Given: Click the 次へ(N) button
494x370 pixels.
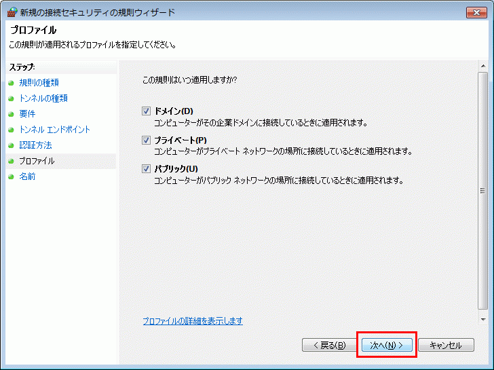Looking at the screenshot, I should tap(387, 345).
